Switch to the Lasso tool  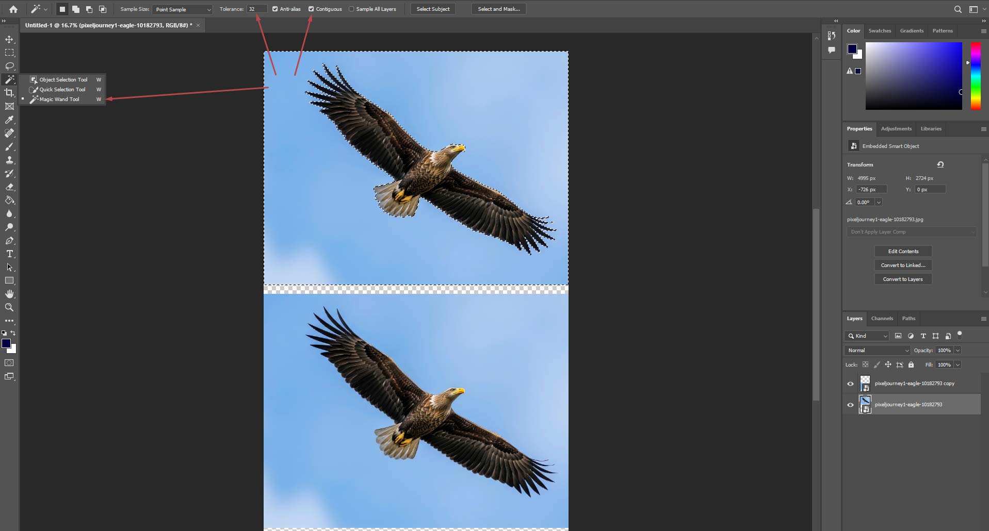pyautogui.click(x=9, y=66)
